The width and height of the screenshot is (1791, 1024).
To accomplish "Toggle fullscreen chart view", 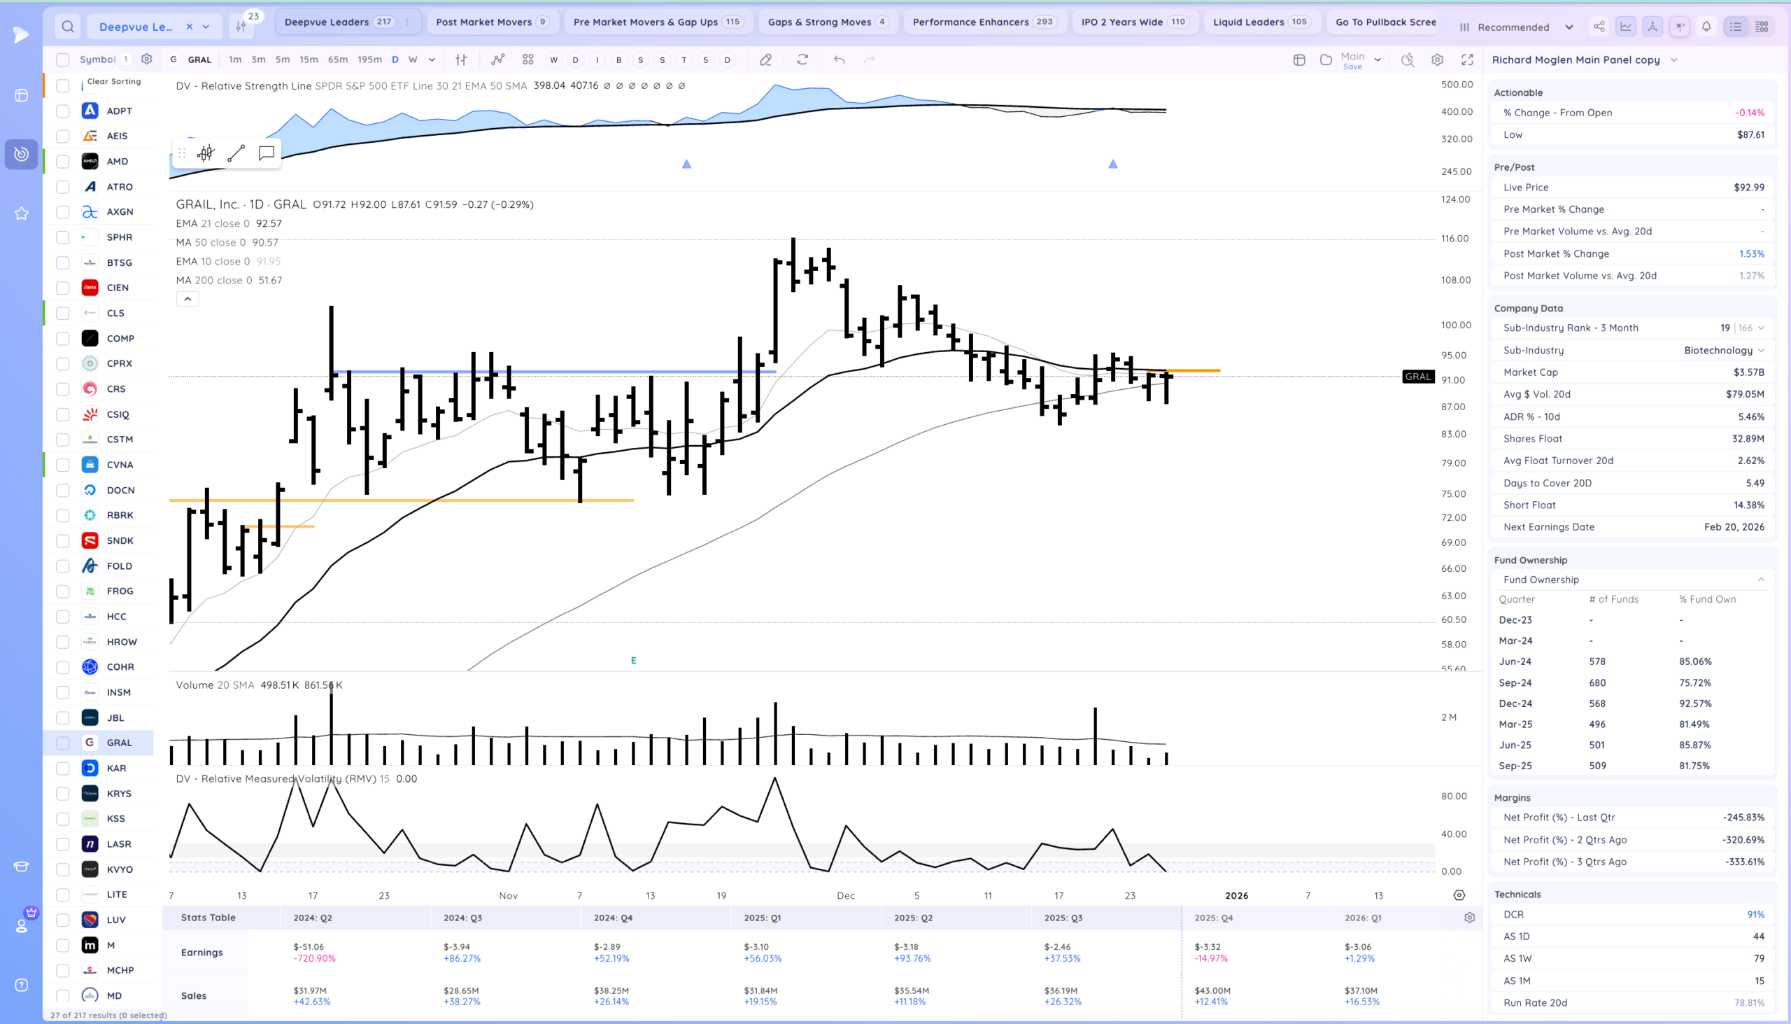I will point(1467,59).
